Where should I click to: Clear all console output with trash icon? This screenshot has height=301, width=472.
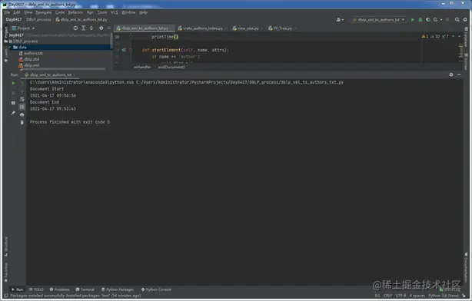click(x=22, y=122)
